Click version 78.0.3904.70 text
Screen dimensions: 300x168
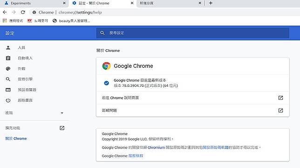pos(146,85)
